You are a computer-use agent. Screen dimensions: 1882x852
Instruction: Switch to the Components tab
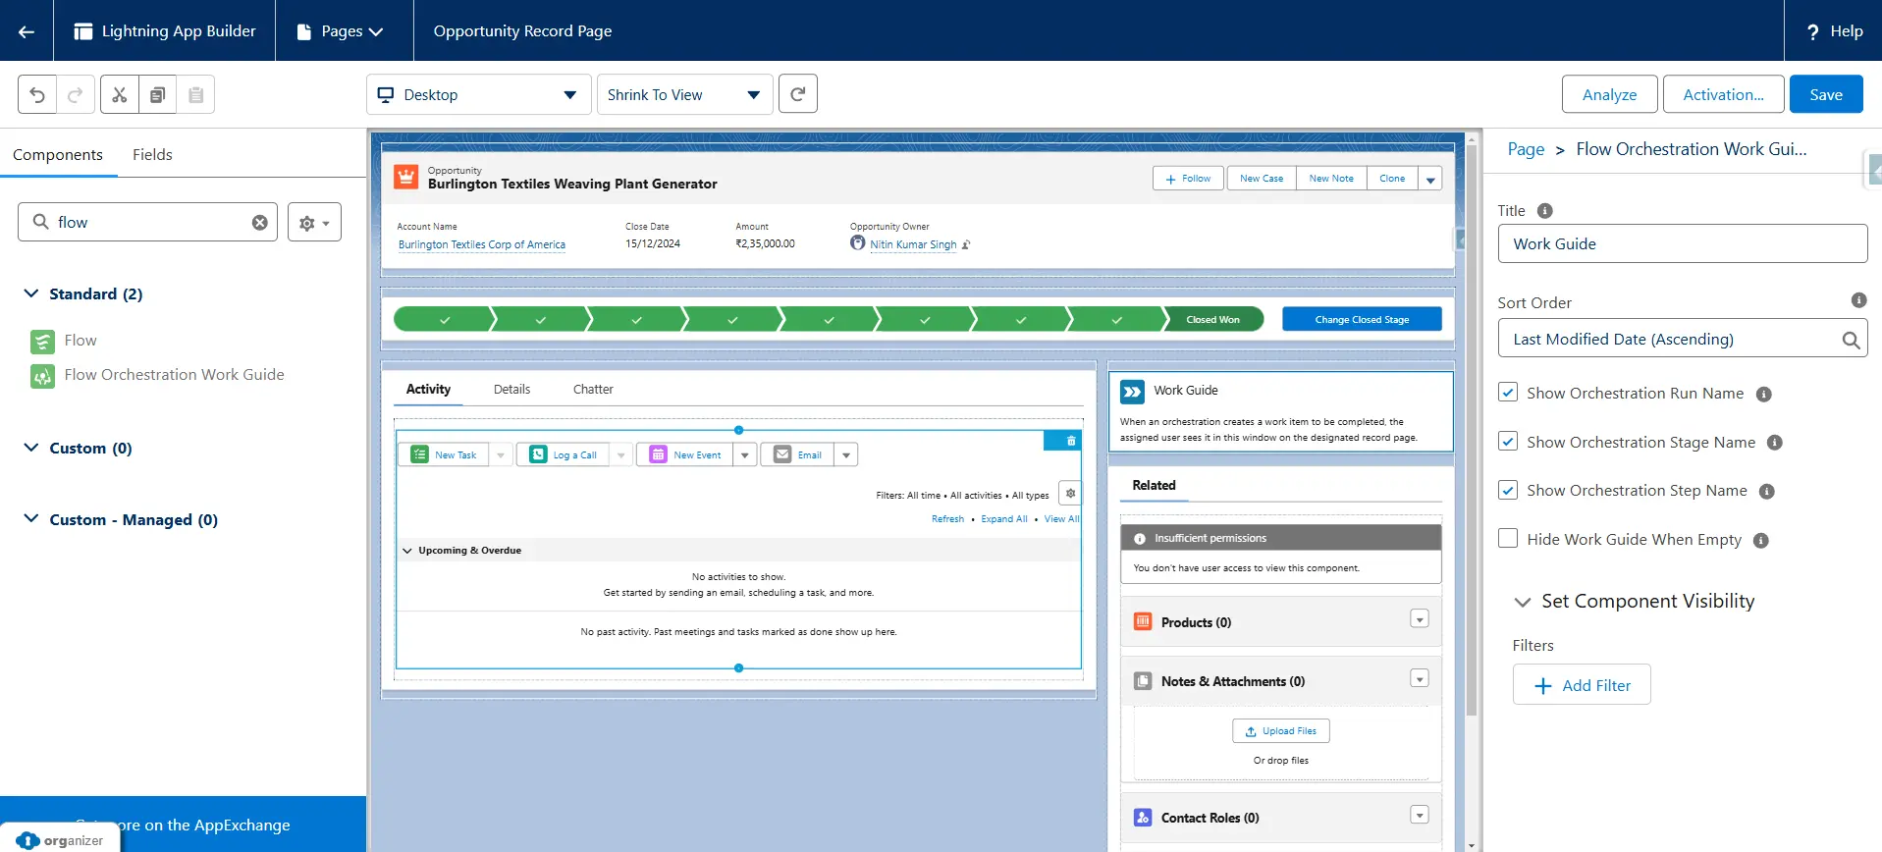58,154
